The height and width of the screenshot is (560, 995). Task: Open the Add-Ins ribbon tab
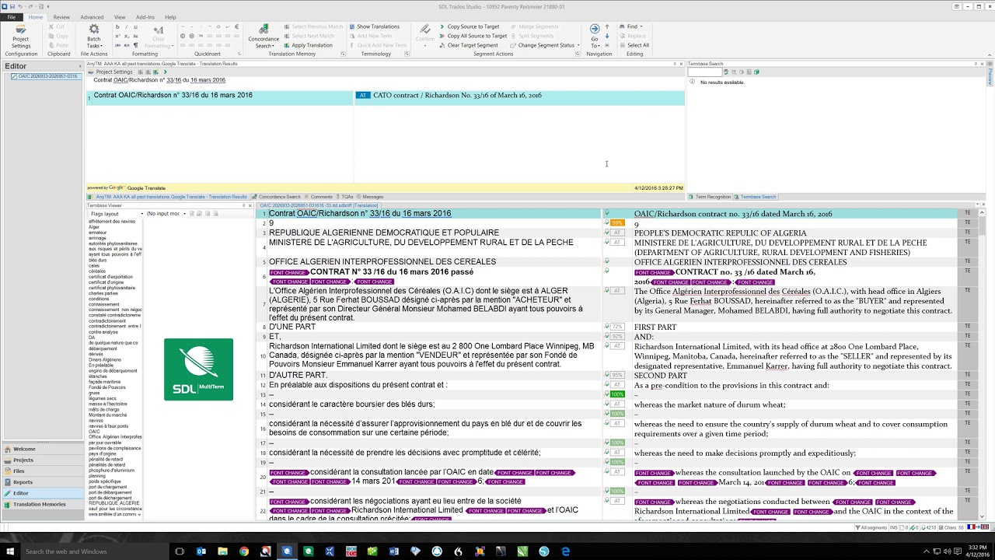pyautogui.click(x=145, y=17)
